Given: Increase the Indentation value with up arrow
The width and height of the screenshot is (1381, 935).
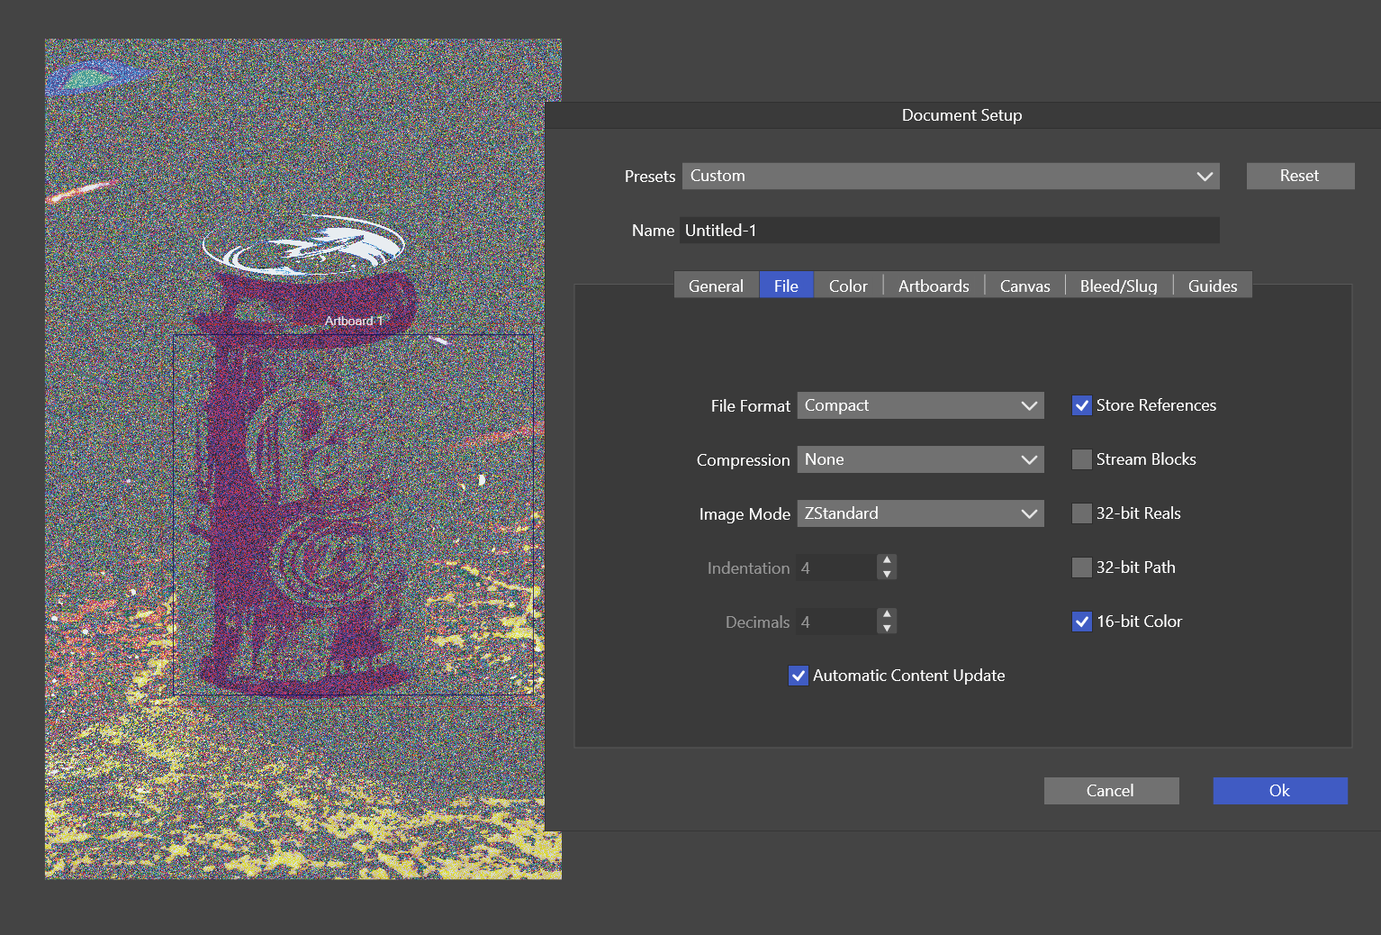Looking at the screenshot, I should click(887, 560).
